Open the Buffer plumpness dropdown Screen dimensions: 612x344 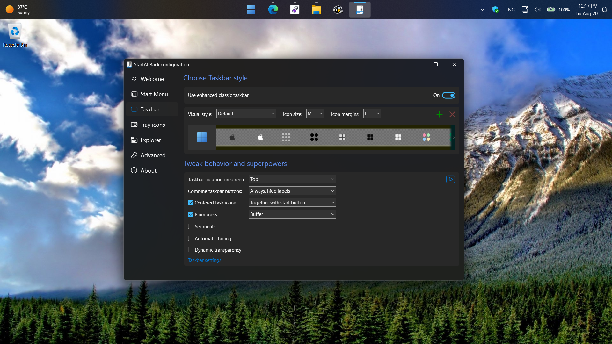pyautogui.click(x=292, y=214)
